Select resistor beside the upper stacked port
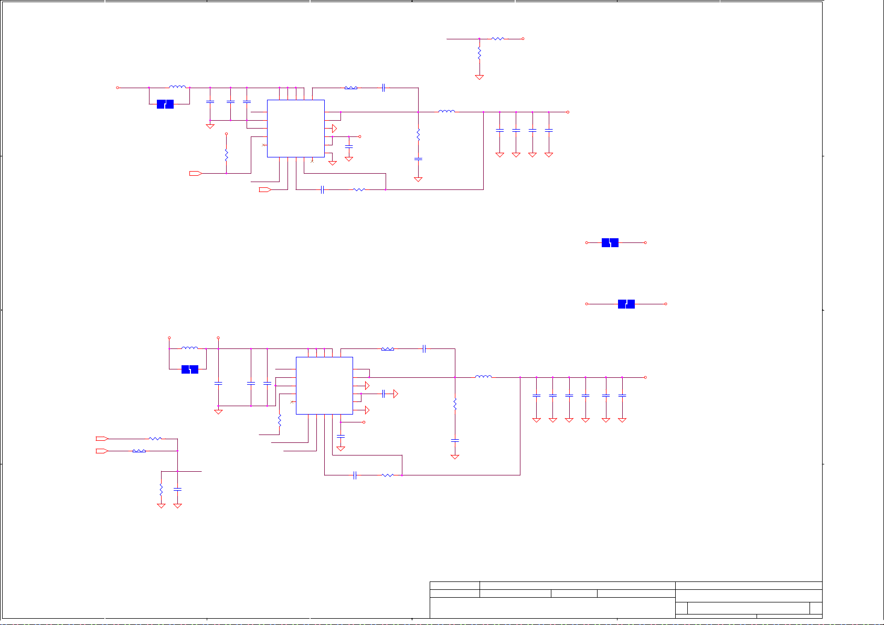Viewport: 884px width, 625px height. tap(156, 438)
